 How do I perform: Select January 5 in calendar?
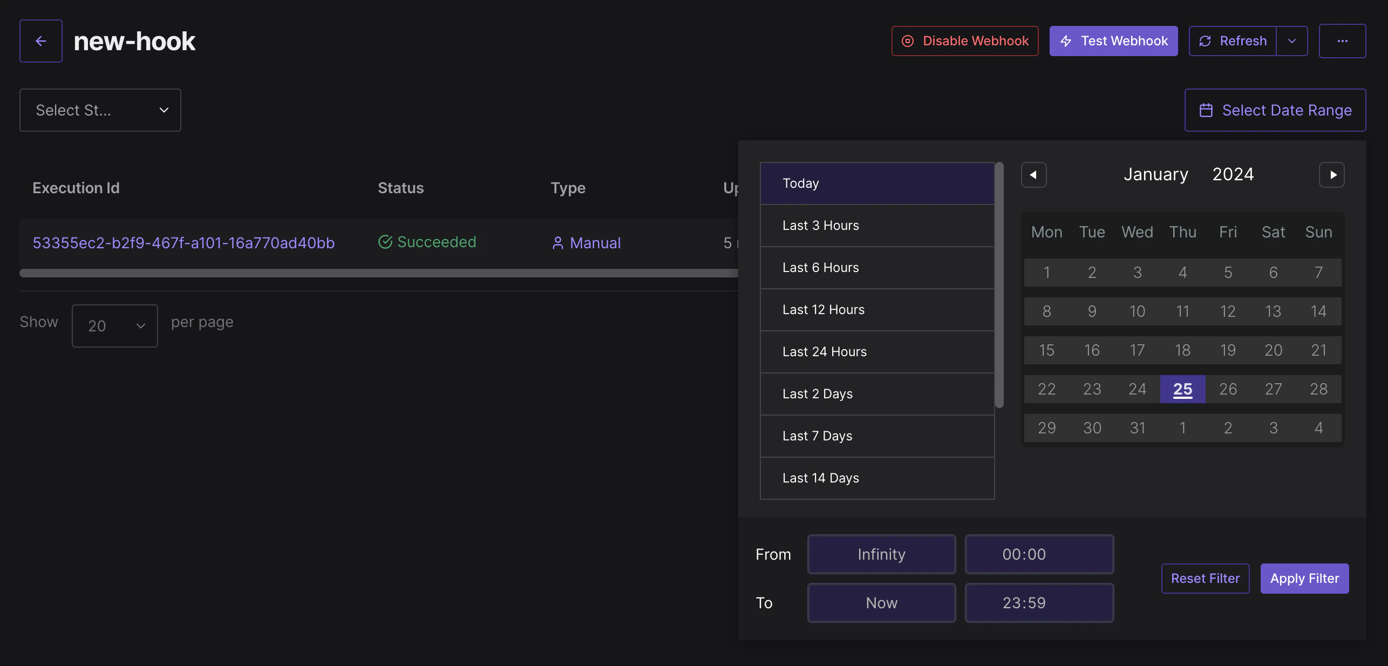tap(1228, 273)
